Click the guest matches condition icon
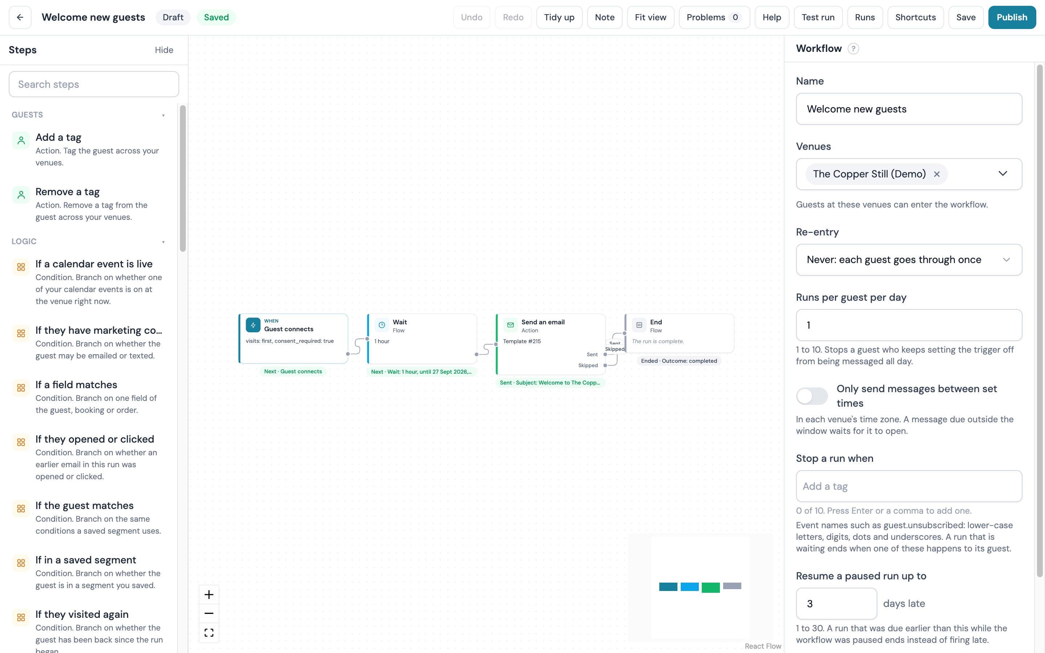The height and width of the screenshot is (653, 1045). [21, 509]
